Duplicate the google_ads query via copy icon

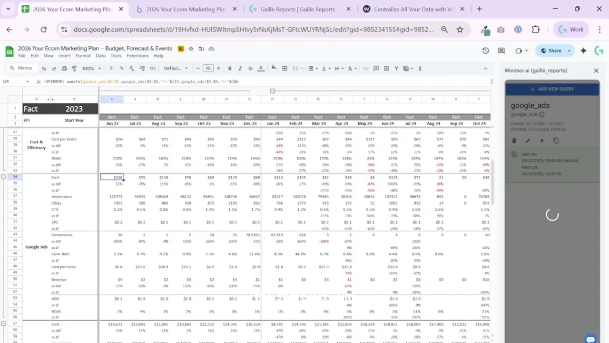tap(556, 141)
